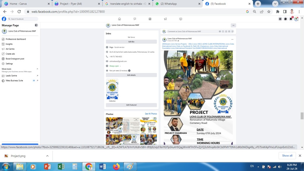
Task: Open the post project flyer image
Action: [198, 97]
